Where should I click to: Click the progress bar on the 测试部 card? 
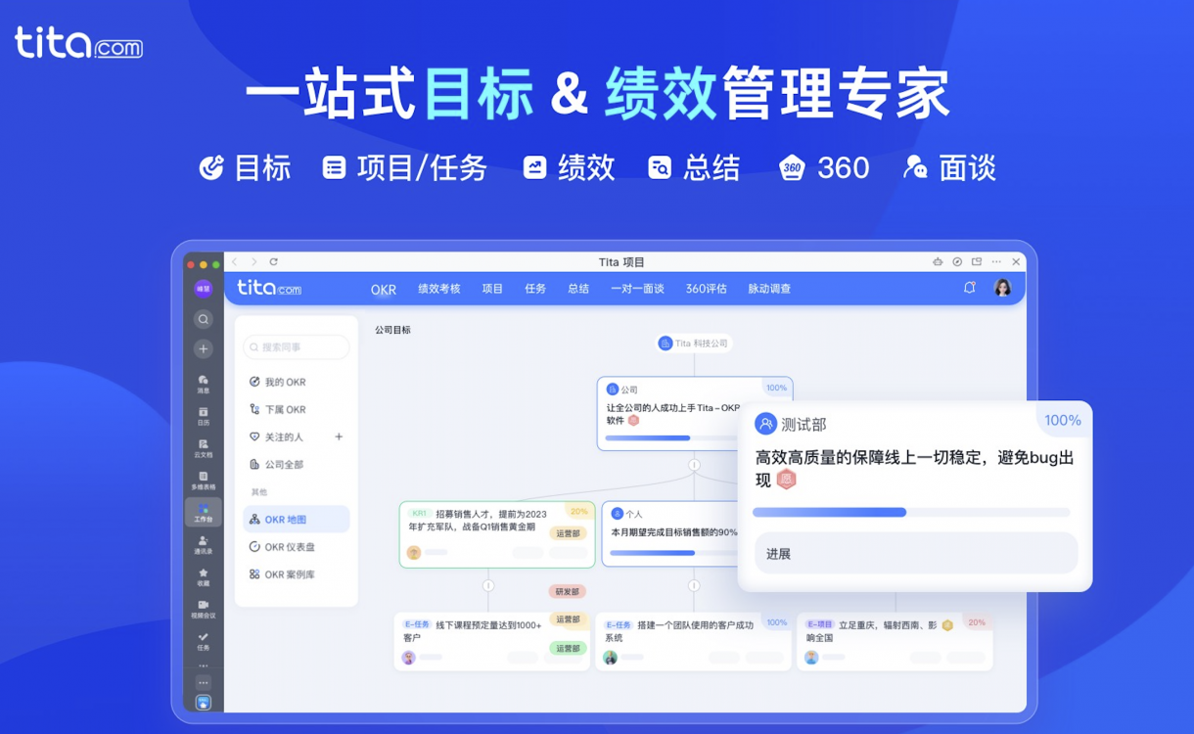coord(910,512)
